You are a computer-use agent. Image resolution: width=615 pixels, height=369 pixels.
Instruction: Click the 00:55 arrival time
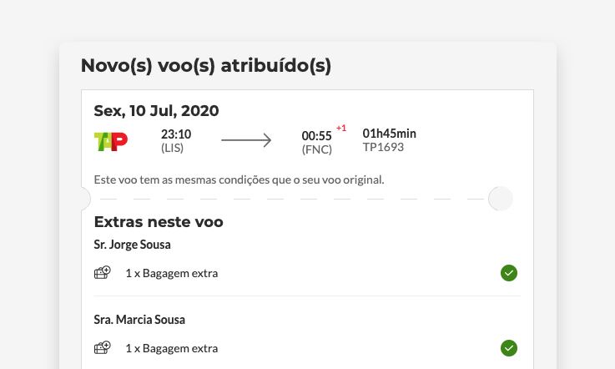[x=316, y=136]
